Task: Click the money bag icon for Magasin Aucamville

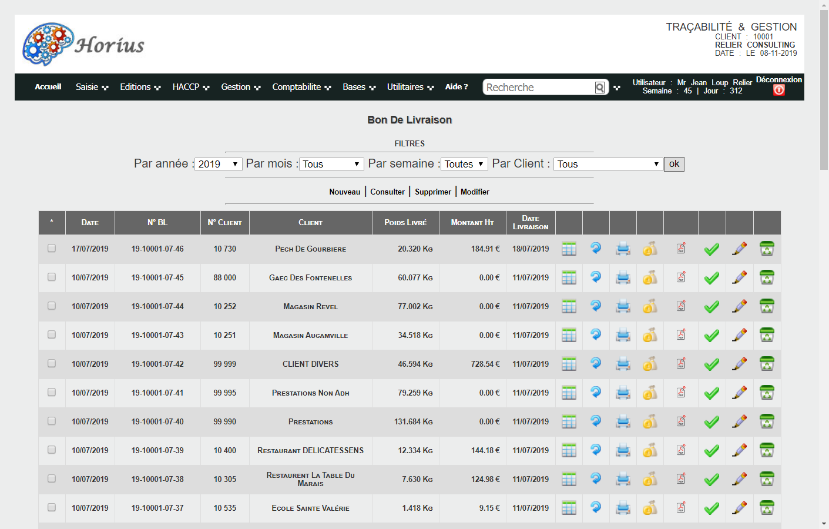Action: 650,335
